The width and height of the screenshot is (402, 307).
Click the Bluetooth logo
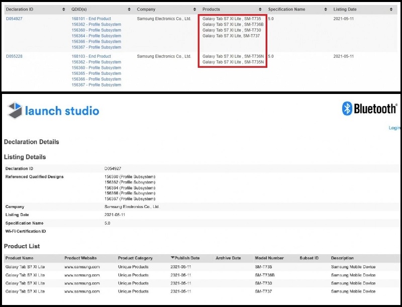point(369,109)
